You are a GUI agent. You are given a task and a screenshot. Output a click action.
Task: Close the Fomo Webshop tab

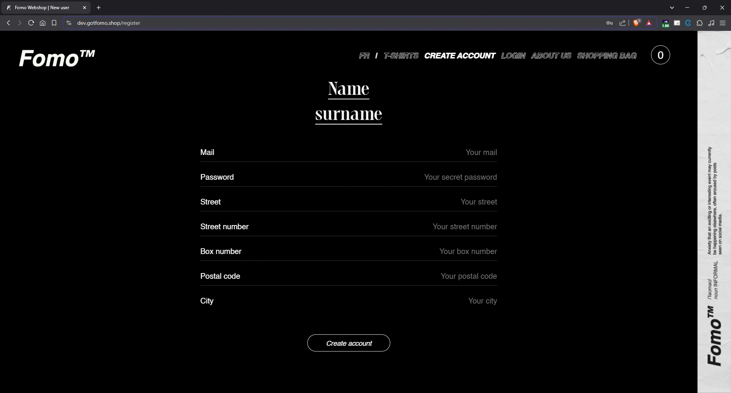pos(85,8)
